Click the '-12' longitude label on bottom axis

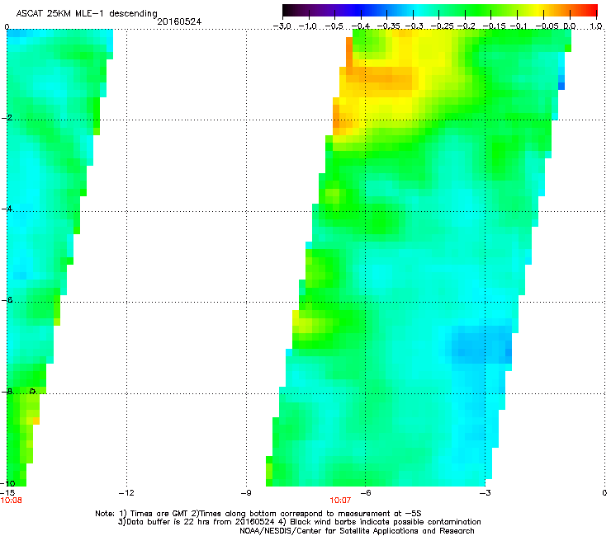pos(126,493)
